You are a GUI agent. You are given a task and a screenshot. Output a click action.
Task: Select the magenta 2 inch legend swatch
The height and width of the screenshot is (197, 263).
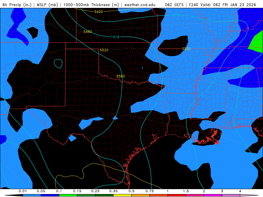coord(213,195)
